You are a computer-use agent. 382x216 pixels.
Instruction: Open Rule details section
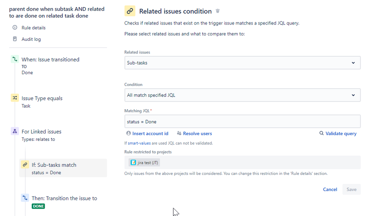tap(33, 27)
